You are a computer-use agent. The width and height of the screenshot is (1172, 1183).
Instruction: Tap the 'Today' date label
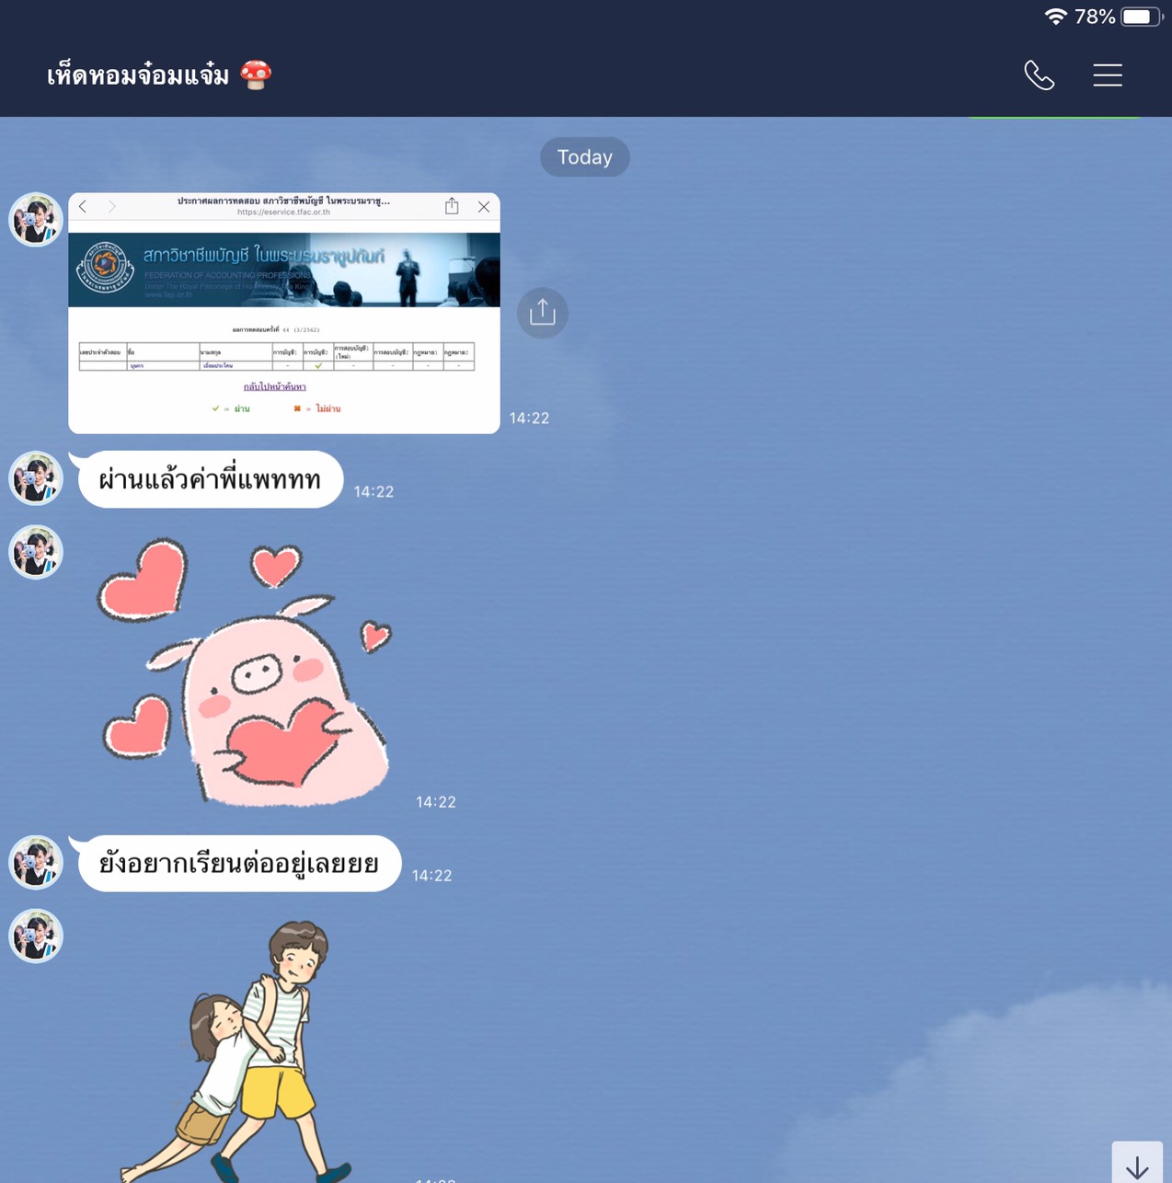[x=584, y=157]
